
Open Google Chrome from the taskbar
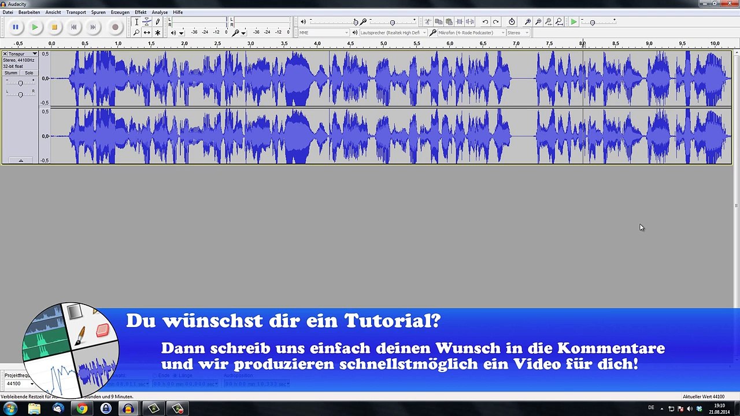[82, 408]
